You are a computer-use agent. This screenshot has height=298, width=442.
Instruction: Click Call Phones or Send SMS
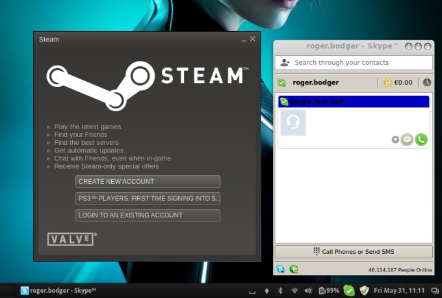point(354,252)
